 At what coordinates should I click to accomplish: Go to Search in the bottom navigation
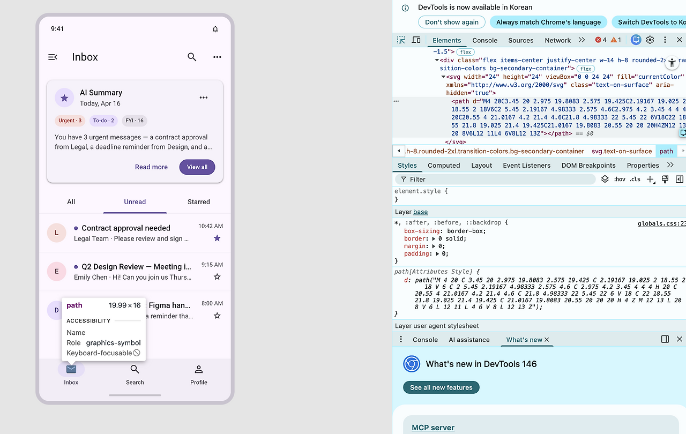(x=135, y=374)
